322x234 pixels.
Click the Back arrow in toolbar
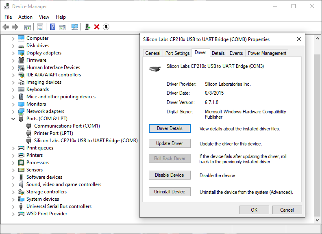coord(6,27)
